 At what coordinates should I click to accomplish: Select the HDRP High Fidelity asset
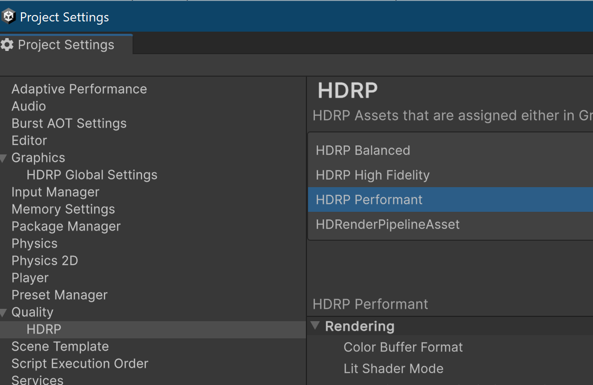point(372,175)
